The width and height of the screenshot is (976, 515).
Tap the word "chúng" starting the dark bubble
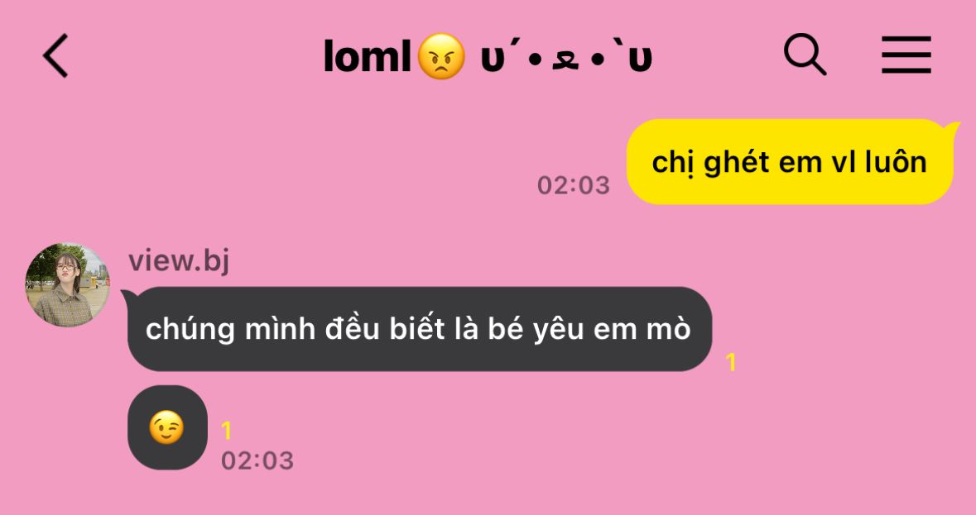(190, 330)
